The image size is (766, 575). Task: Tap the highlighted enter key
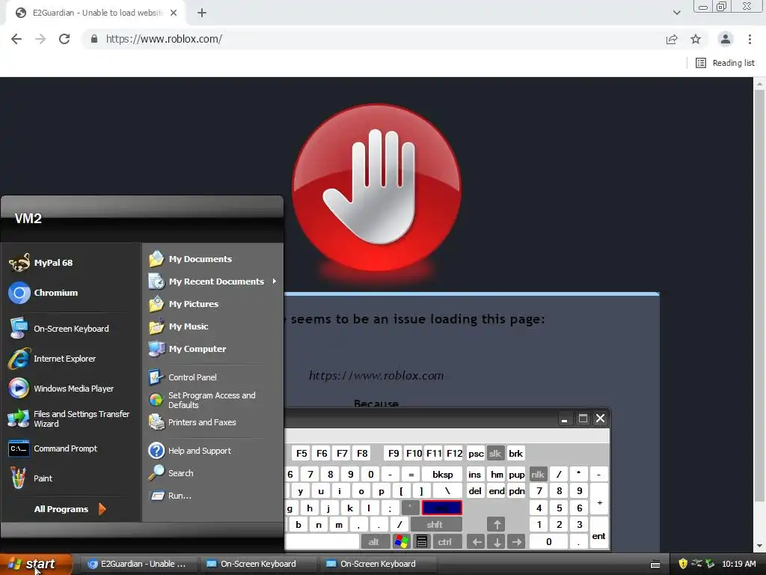coord(442,508)
